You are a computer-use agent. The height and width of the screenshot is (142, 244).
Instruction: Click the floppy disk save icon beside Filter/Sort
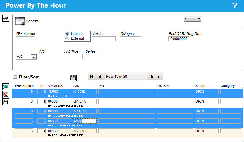(x=73, y=78)
